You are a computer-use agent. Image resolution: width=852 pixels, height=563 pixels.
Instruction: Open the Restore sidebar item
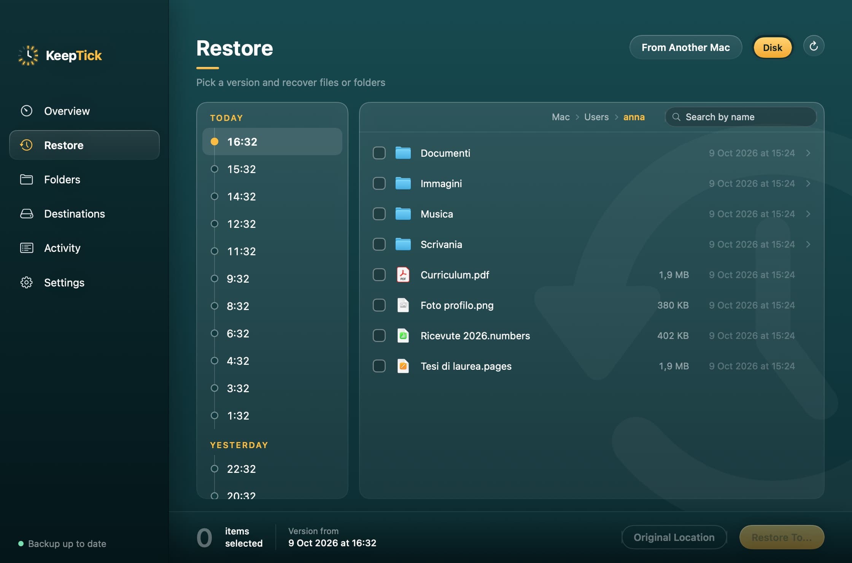point(84,145)
